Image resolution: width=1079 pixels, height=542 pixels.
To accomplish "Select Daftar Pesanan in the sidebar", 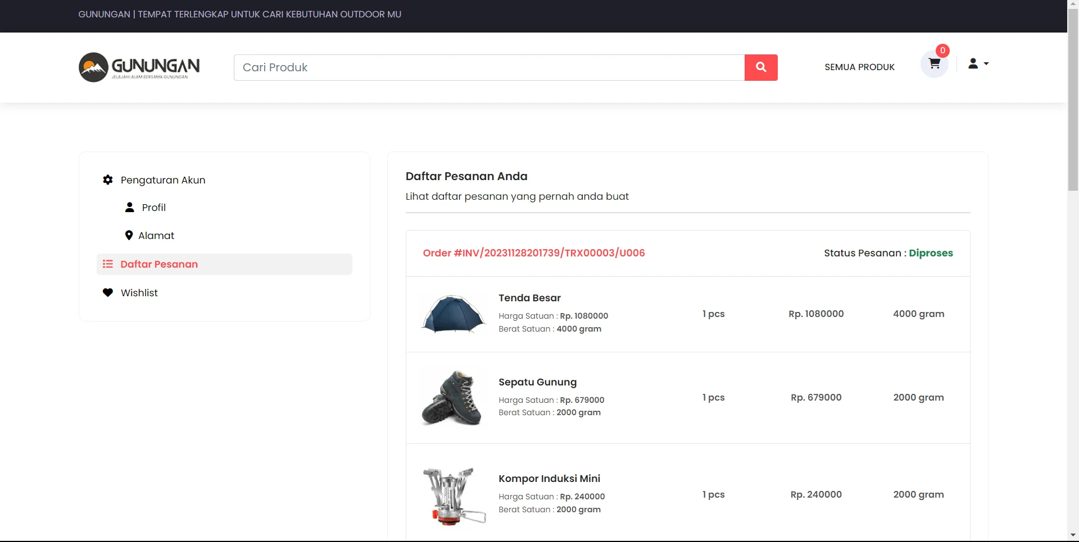I will (159, 264).
